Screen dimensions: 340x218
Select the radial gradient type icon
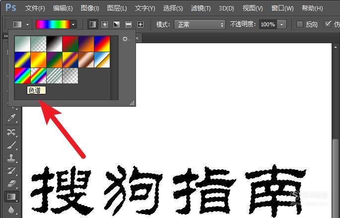[105, 24]
